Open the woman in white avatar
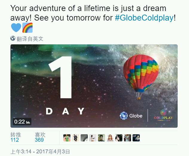The image size is (189, 156). pyautogui.click(x=93, y=138)
